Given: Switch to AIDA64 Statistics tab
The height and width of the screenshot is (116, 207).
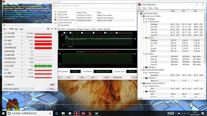Looking at the screenshot, I should (107, 29).
